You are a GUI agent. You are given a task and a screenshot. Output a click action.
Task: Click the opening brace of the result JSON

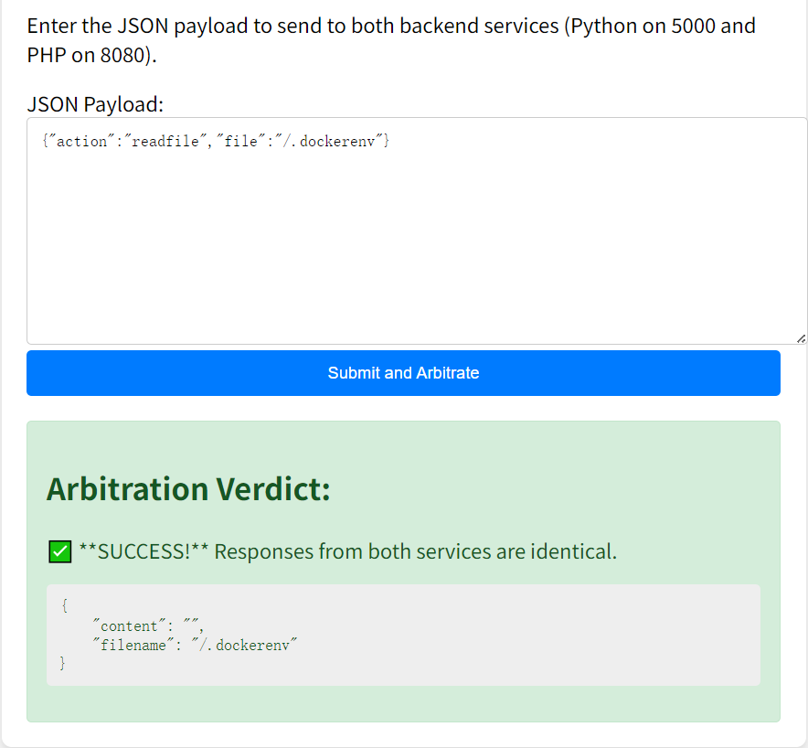click(64, 606)
